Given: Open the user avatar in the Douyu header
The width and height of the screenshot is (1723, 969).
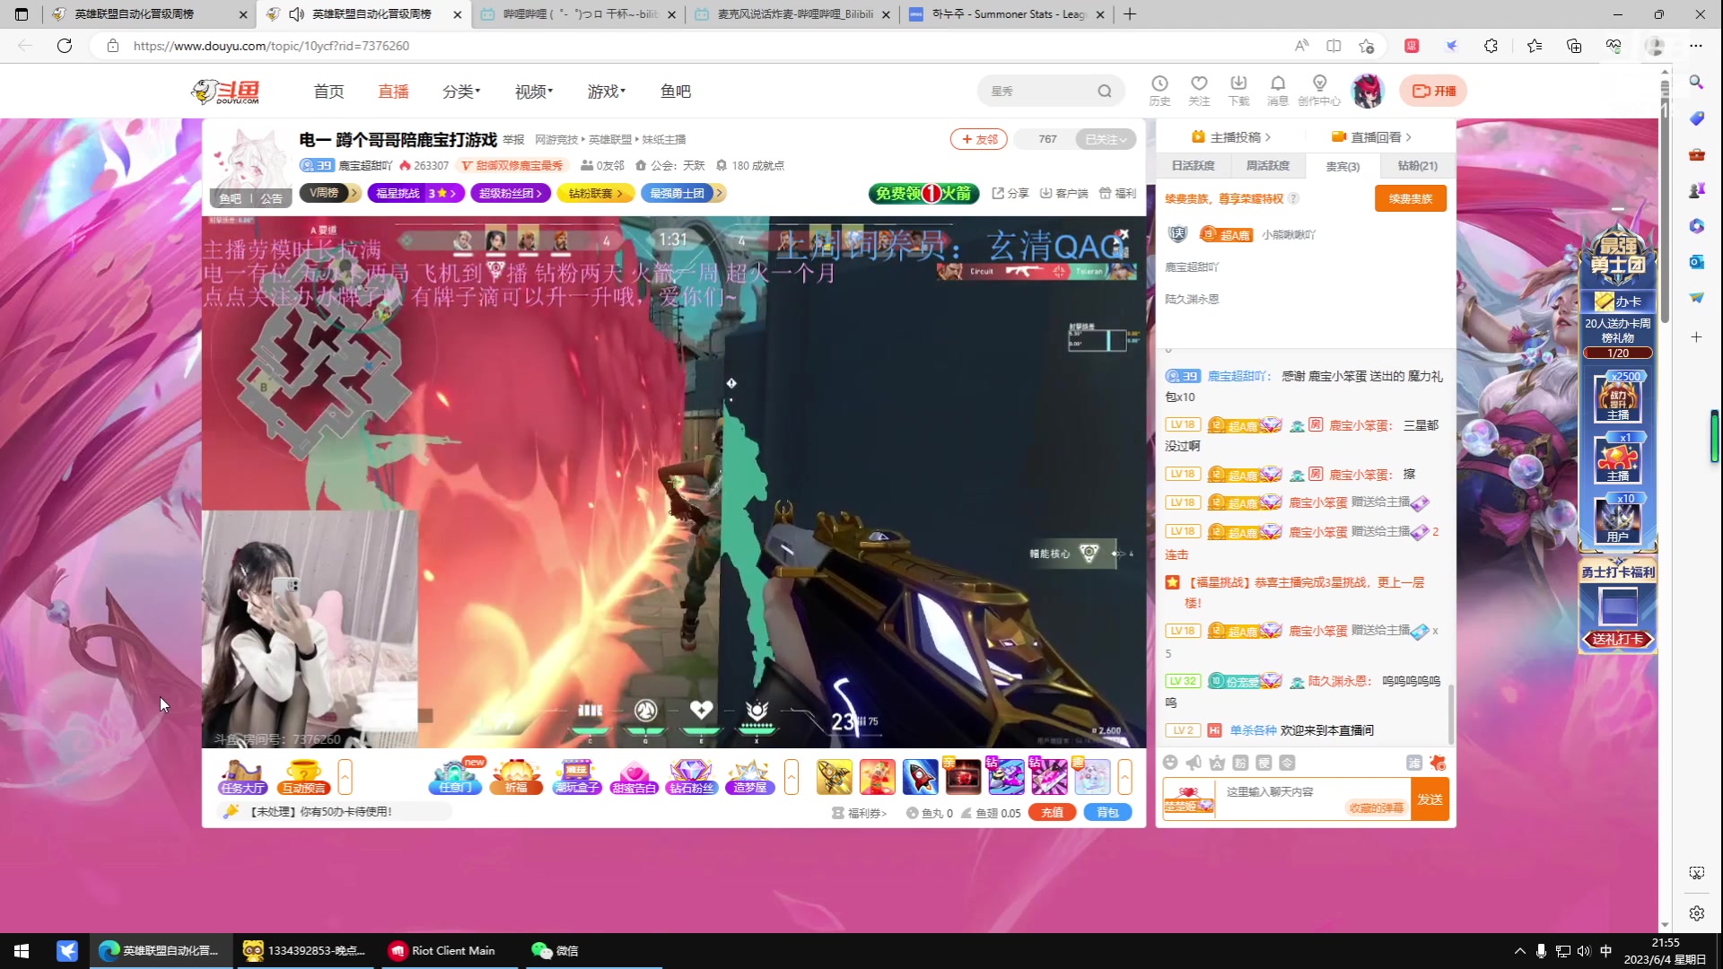Looking at the screenshot, I should point(1368,91).
